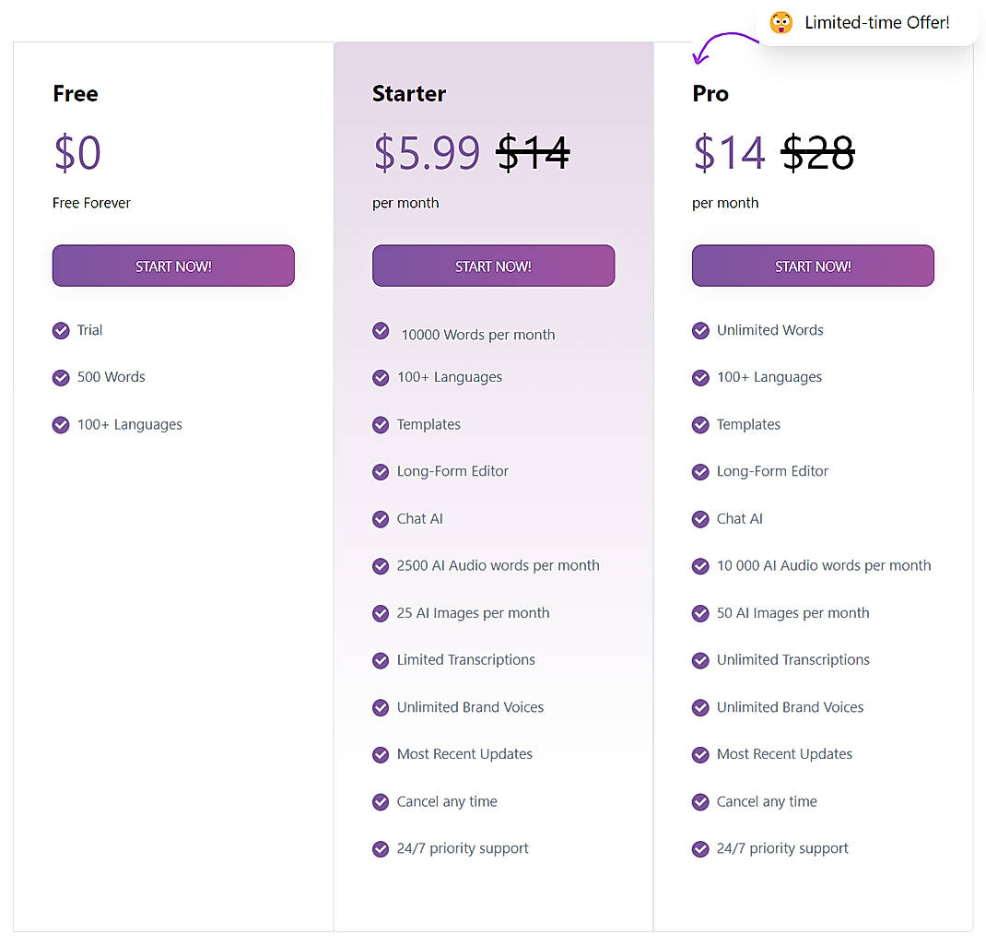
Task: Click the 25 AI Images per month text
Action: (x=474, y=612)
